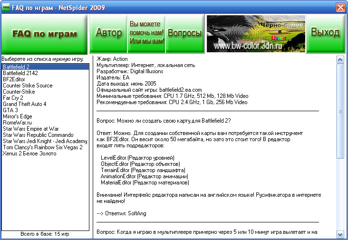The width and height of the screenshot is (348, 240).
Task: Select Battlefield 2 in the game list
Action: pos(17,67)
